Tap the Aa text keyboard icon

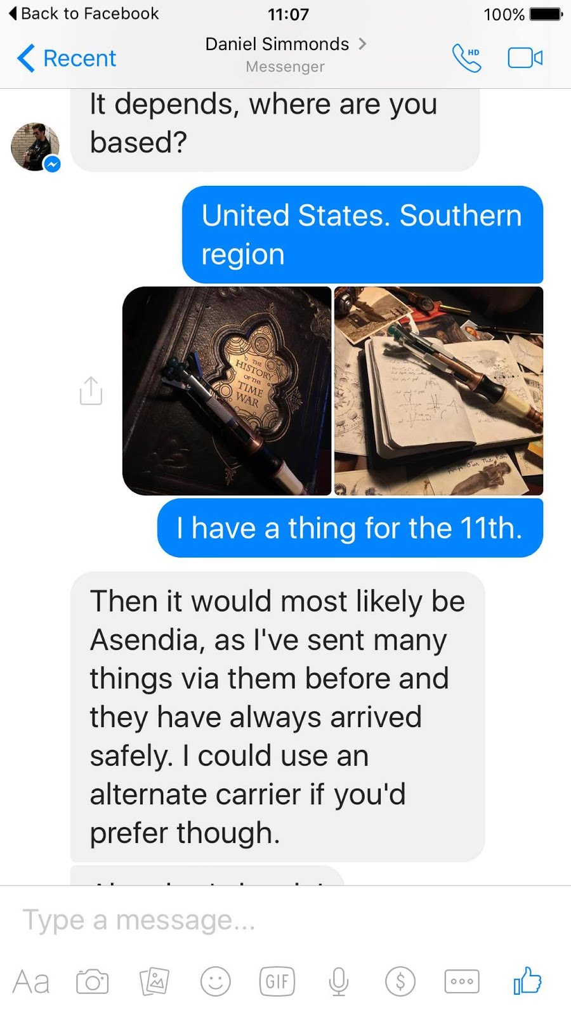[31, 981]
